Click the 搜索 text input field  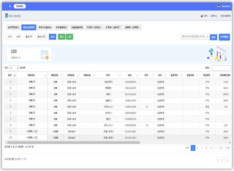click(x=221, y=68)
